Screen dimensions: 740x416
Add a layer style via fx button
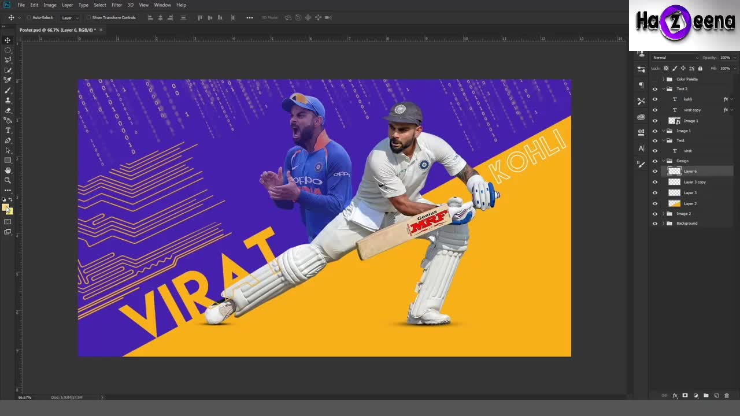click(x=675, y=396)
